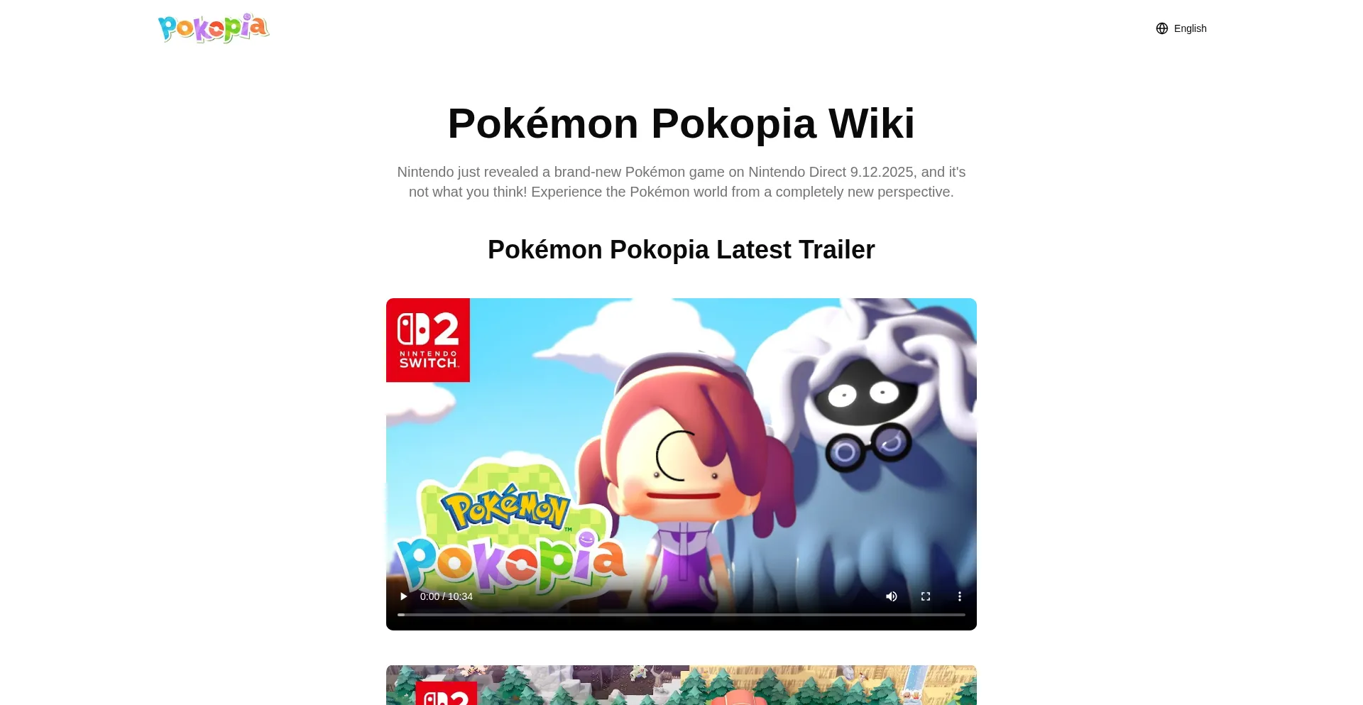
Task: Click the trailer's seek progress bar
Action: pos(681,615)
